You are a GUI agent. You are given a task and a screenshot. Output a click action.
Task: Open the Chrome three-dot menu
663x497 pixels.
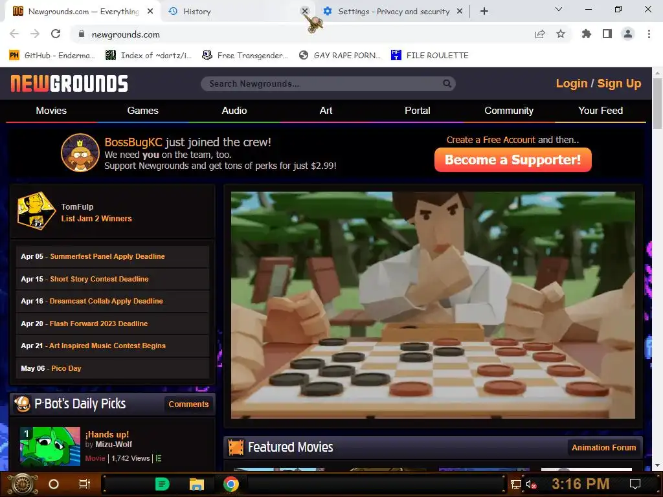tap(649, 34)
